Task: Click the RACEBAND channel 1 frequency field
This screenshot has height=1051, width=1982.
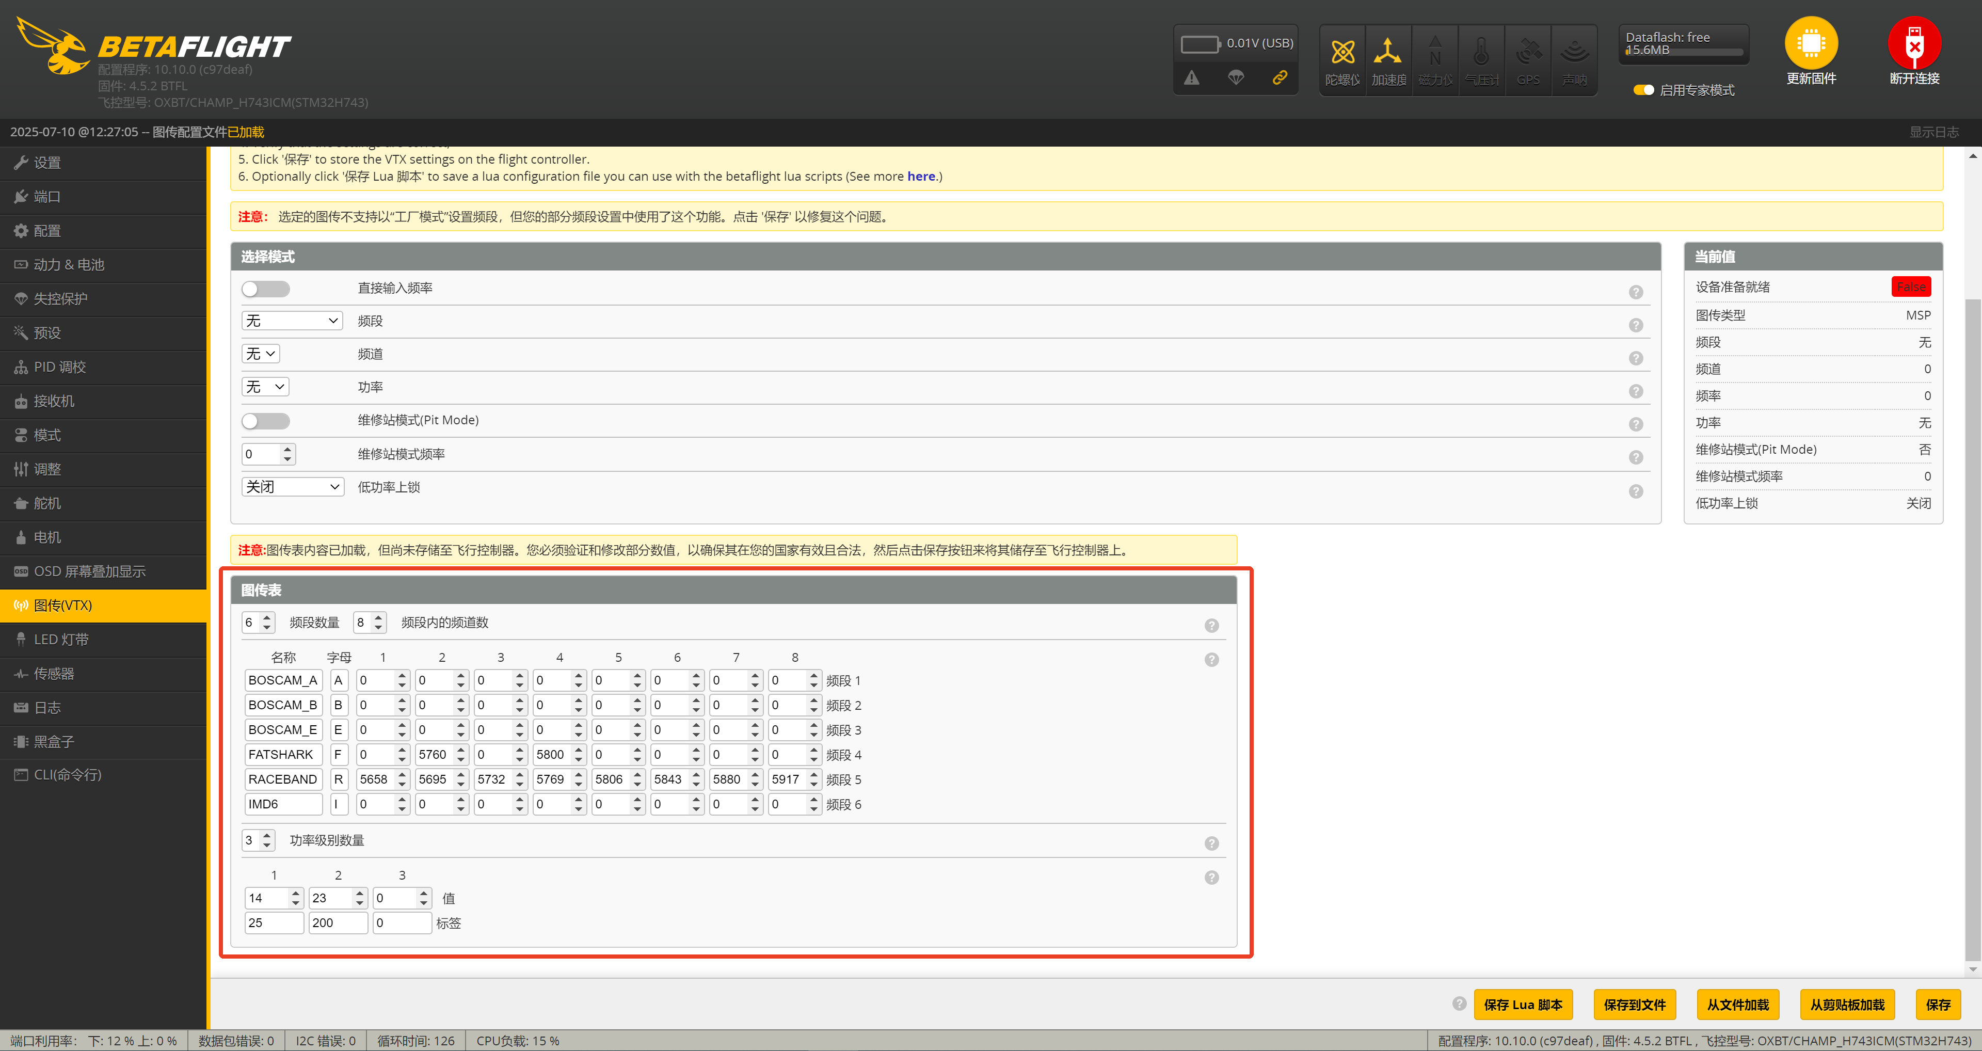Action: click(375, 779)
